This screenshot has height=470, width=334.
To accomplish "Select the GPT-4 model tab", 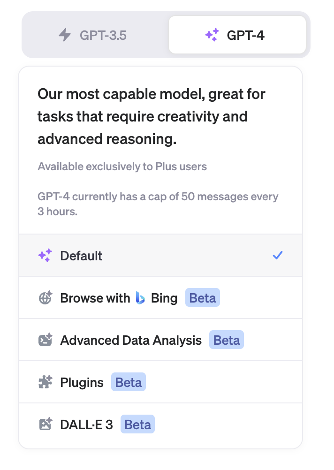I will pos(237,35).
